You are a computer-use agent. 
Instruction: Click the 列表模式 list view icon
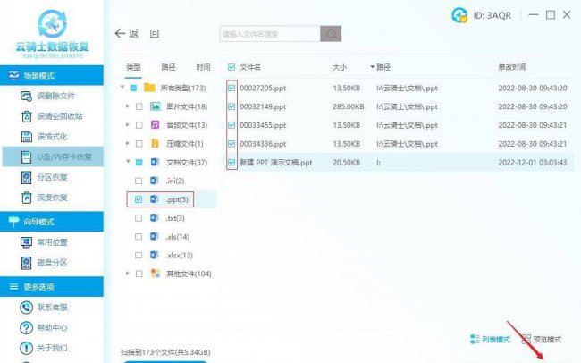tap(475, 339)
